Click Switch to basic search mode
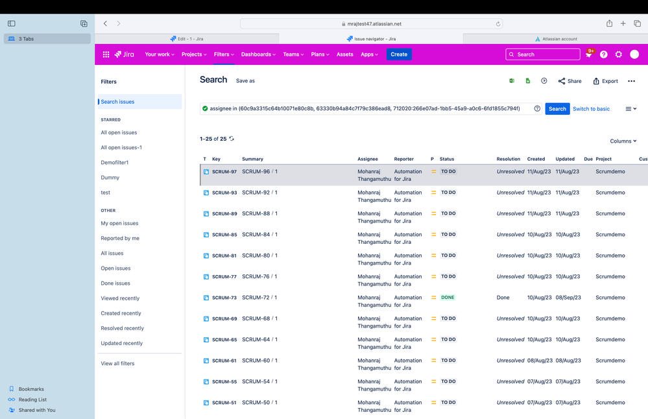The height and width of the screenshot is (419, 648). click(x=591, y=108)
